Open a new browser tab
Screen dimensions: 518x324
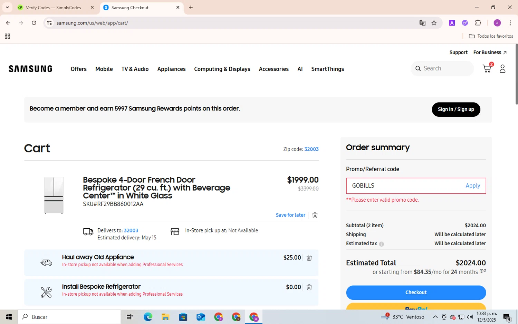point(191,7)
